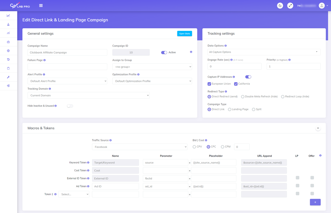Open the globe sidebar icon
331x213 pixels.
[x=8, y=51]
